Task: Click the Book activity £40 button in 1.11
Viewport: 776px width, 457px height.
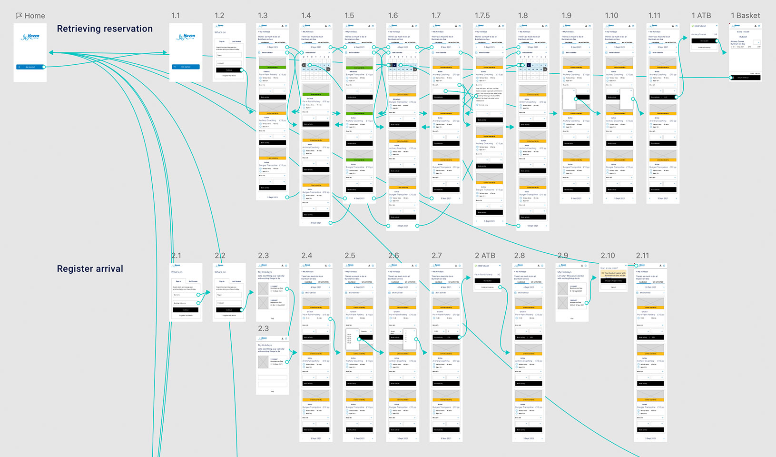Action: point(663,97)
